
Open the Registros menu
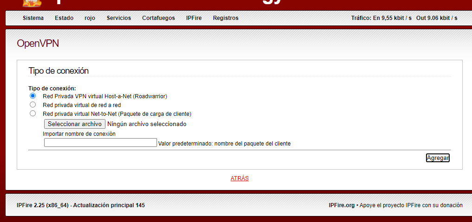click(x=225, y=18)
